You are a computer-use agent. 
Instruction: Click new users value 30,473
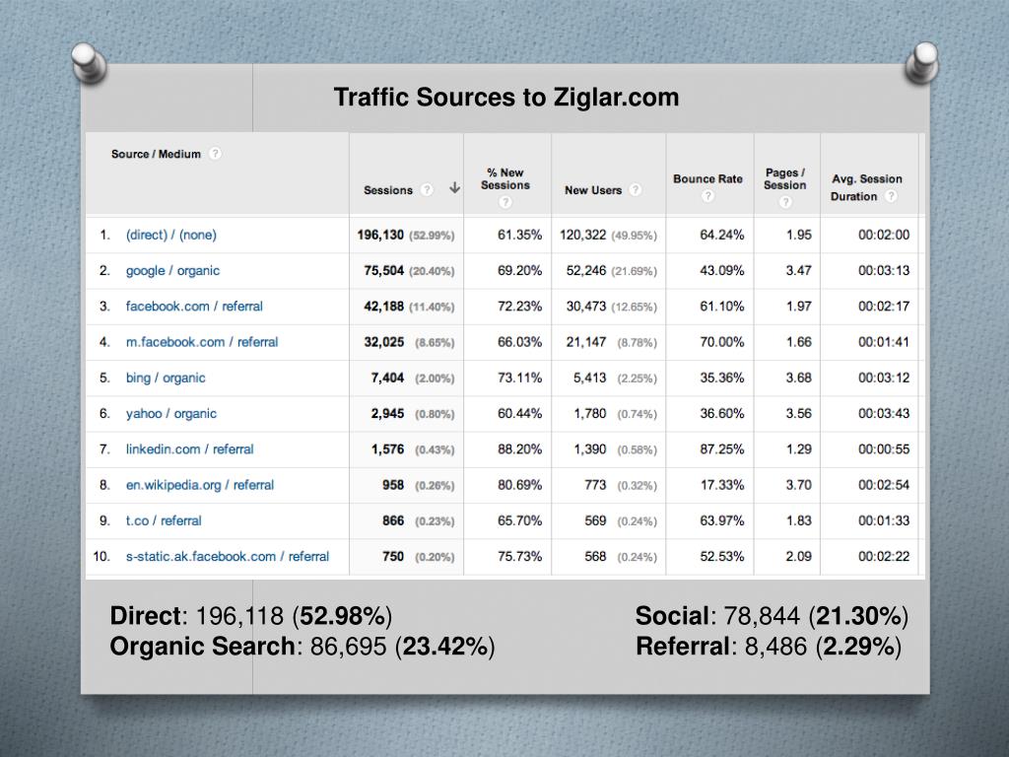point(586,307)
